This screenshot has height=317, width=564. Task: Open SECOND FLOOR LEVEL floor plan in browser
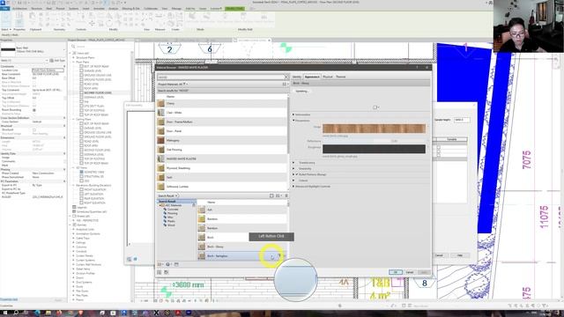pyautogui.click(x=98, y=92)
